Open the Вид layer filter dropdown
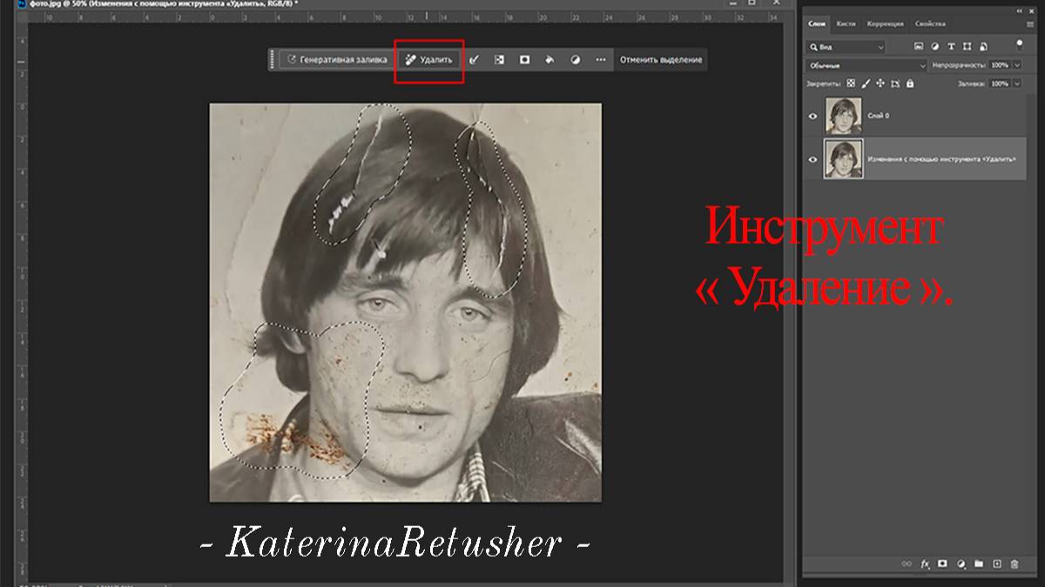The width and height of the screenshot is (1045, 587). coord(846,46)
